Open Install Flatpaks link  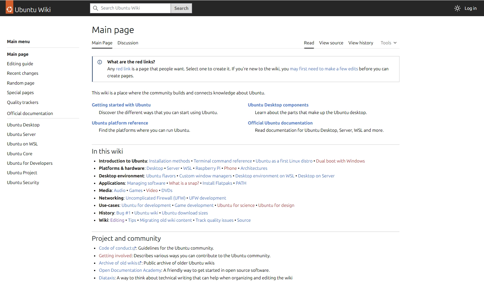[217, 183]
